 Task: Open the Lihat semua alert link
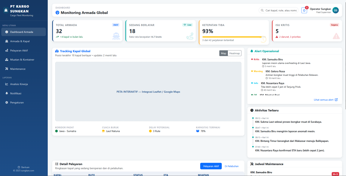pyautogui.click(x=324, y=100)
